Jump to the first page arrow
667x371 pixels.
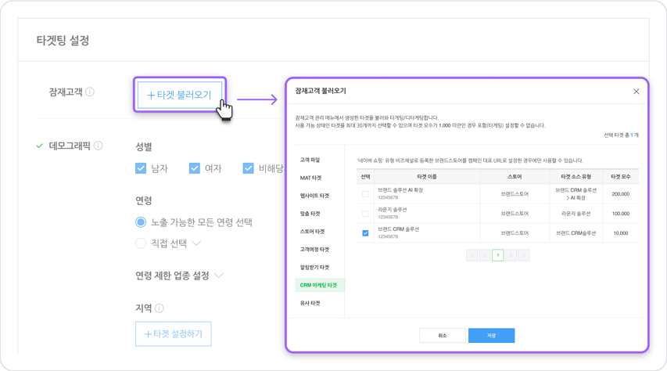pos(472,255)
